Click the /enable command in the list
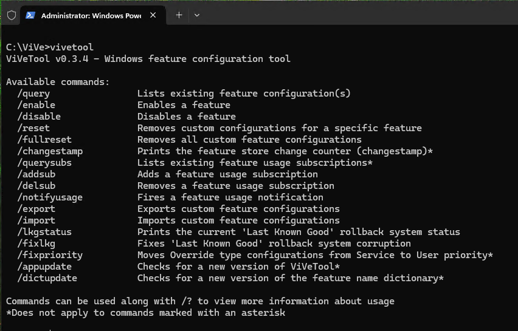This screenshot has height=331, width=518. [36, 105]
